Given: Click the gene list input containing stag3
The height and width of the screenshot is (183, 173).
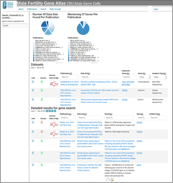Looking at the screenshot, I should [15, 25].
